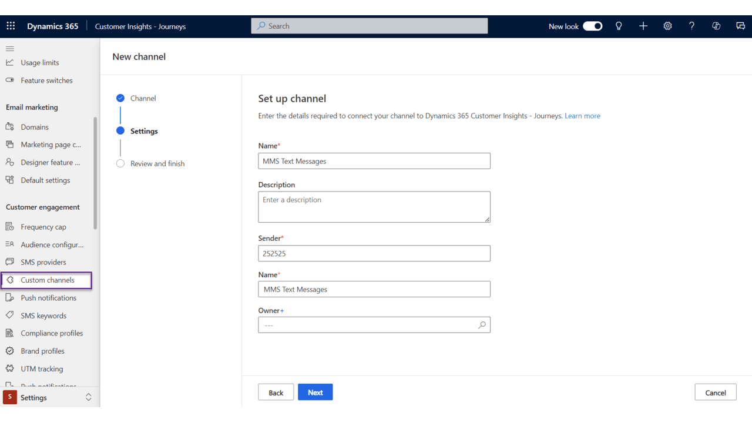Click the Set up channel heading

pyautogui.click(x=292, y=99)
